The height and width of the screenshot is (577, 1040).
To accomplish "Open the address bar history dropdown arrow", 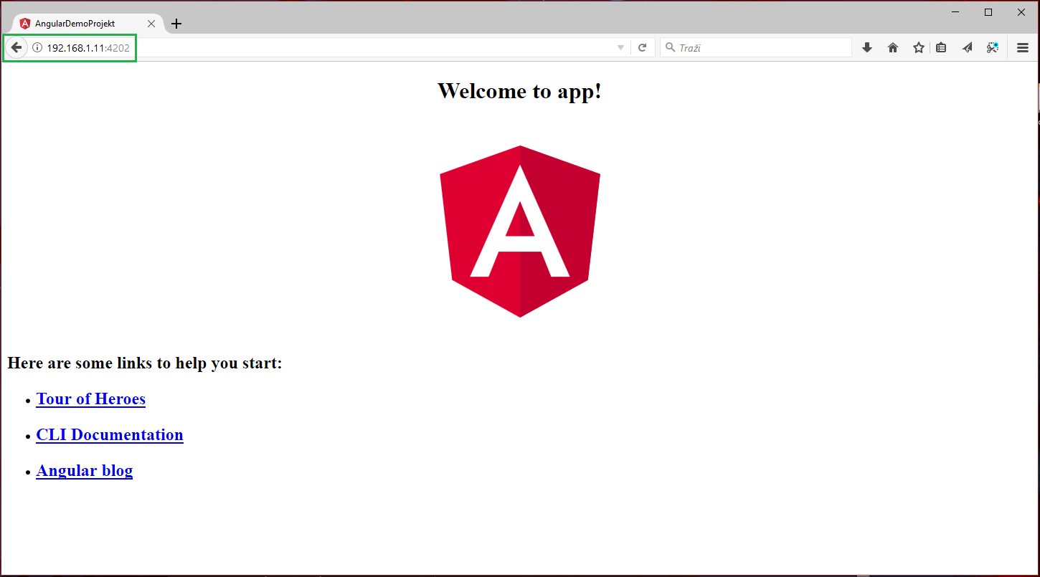I will (620, 47).
